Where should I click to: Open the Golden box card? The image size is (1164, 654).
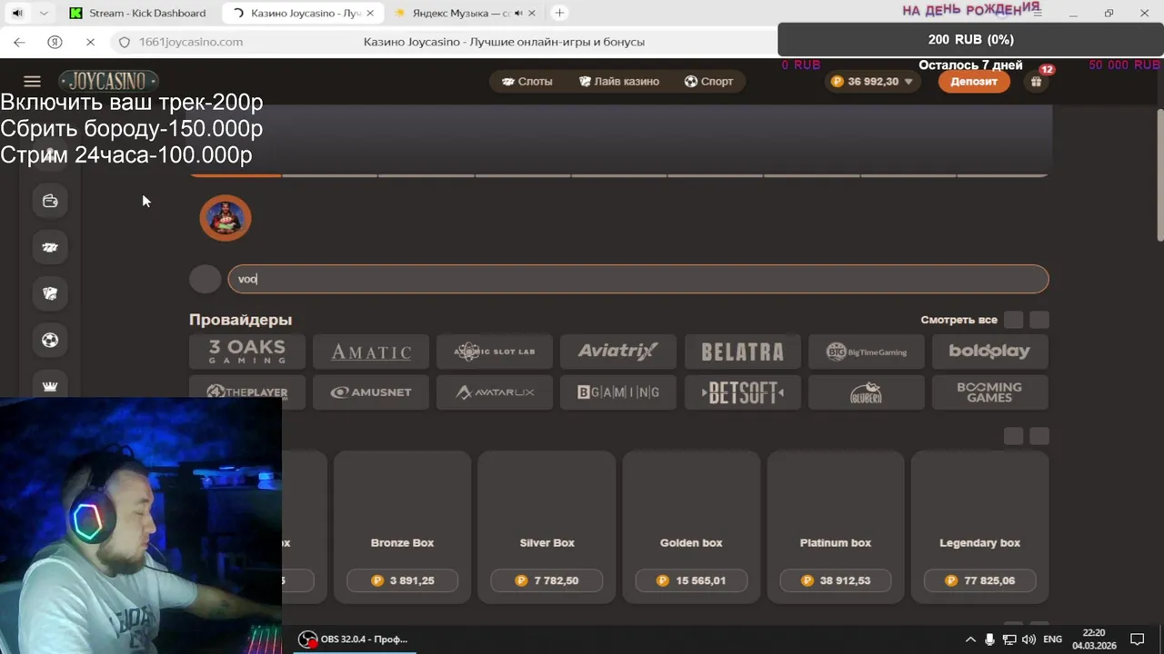click(691, 527)
